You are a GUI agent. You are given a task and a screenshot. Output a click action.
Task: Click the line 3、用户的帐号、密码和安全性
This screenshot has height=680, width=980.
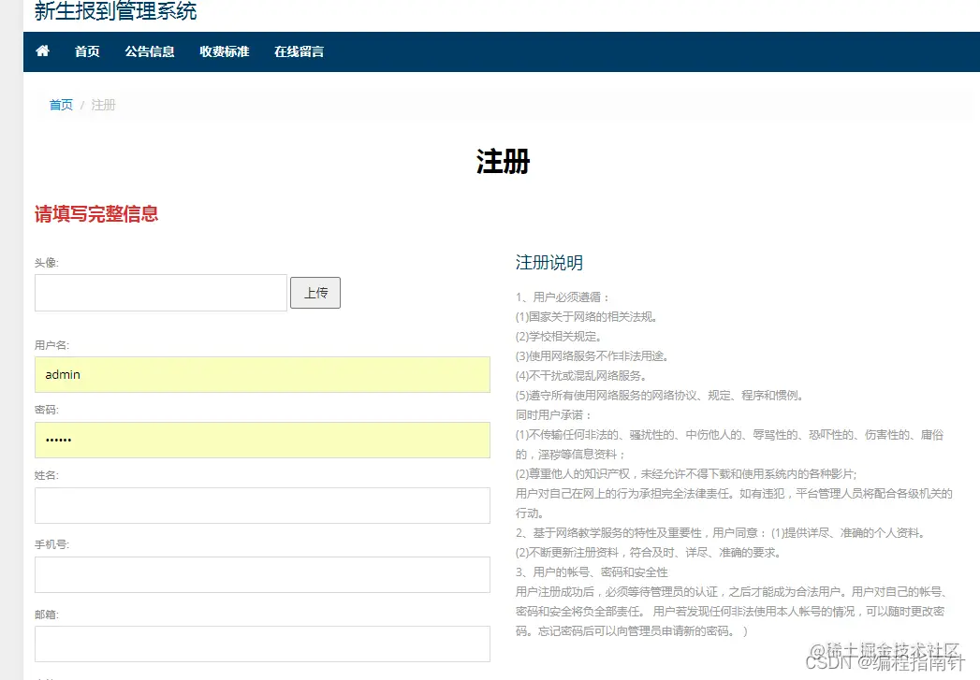point(592,572)
